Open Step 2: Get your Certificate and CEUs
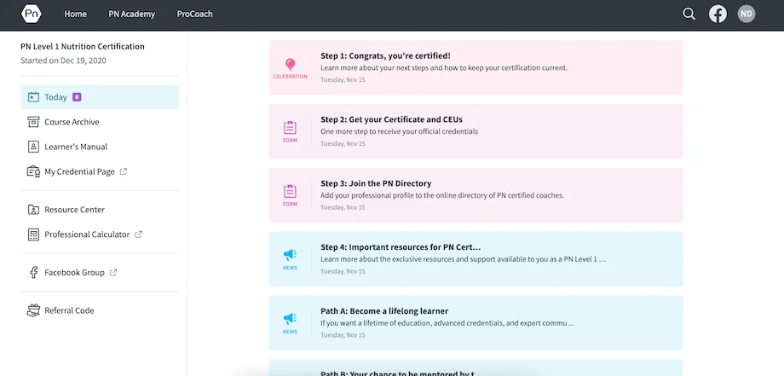Image resolution: width=784 pixels, height=376 pixels. point(476,131)
